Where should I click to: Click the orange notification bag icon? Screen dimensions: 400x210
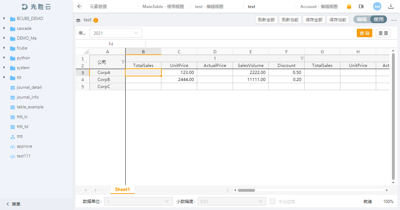pos(349,6)
